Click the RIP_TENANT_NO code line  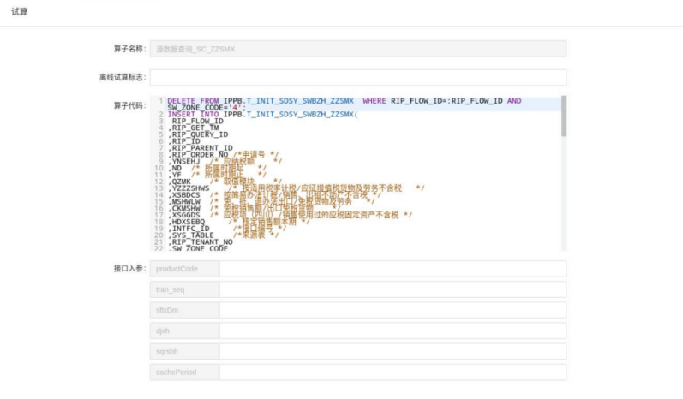pyautogui.click(x=201, y=242)
